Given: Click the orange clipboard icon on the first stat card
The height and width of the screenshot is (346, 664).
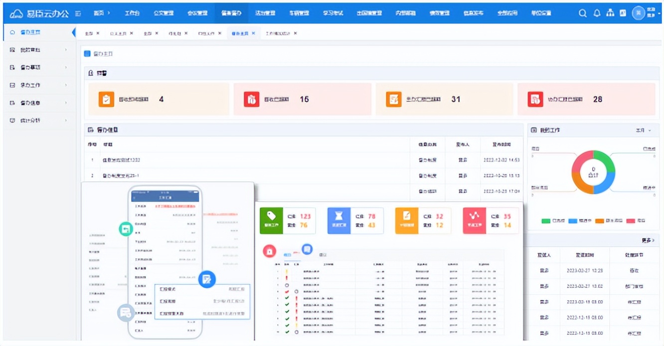Looking at the screenshot, I should [105, 99].
